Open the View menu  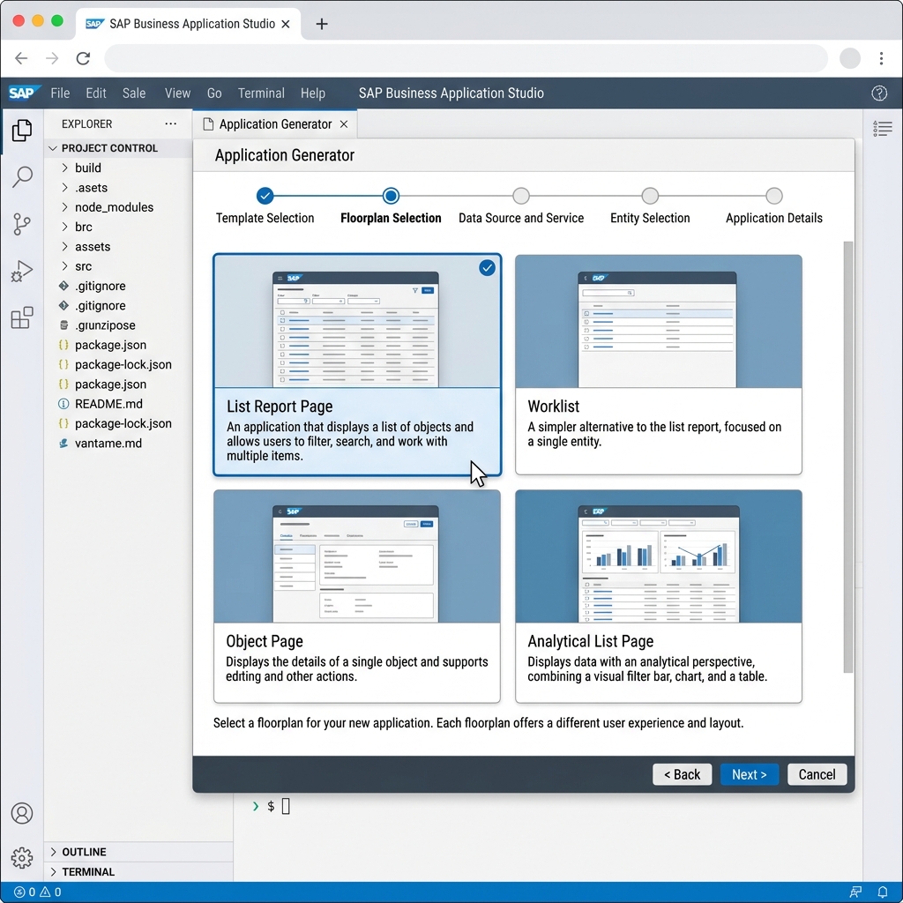tap(177, 93)
